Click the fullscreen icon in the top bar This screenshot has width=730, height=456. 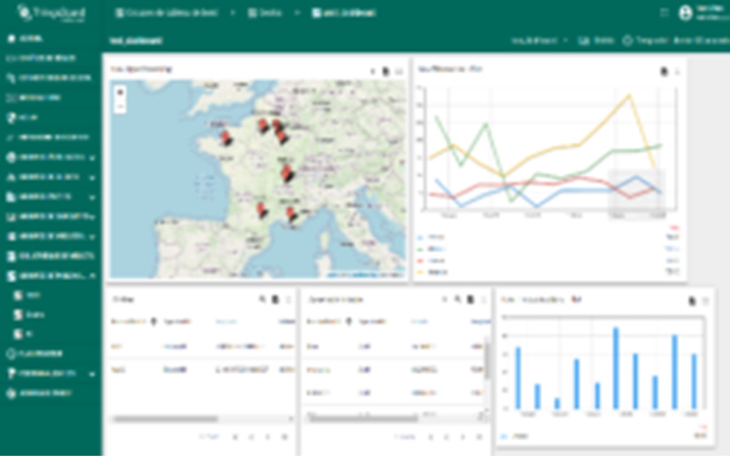pos(664,13)
